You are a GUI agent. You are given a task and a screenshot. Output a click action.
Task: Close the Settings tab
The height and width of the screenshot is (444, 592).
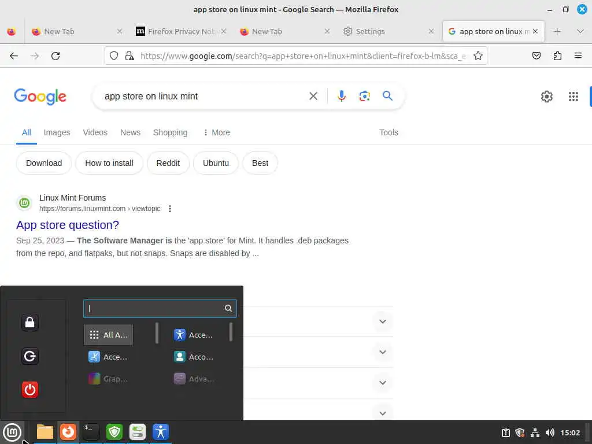431,31
